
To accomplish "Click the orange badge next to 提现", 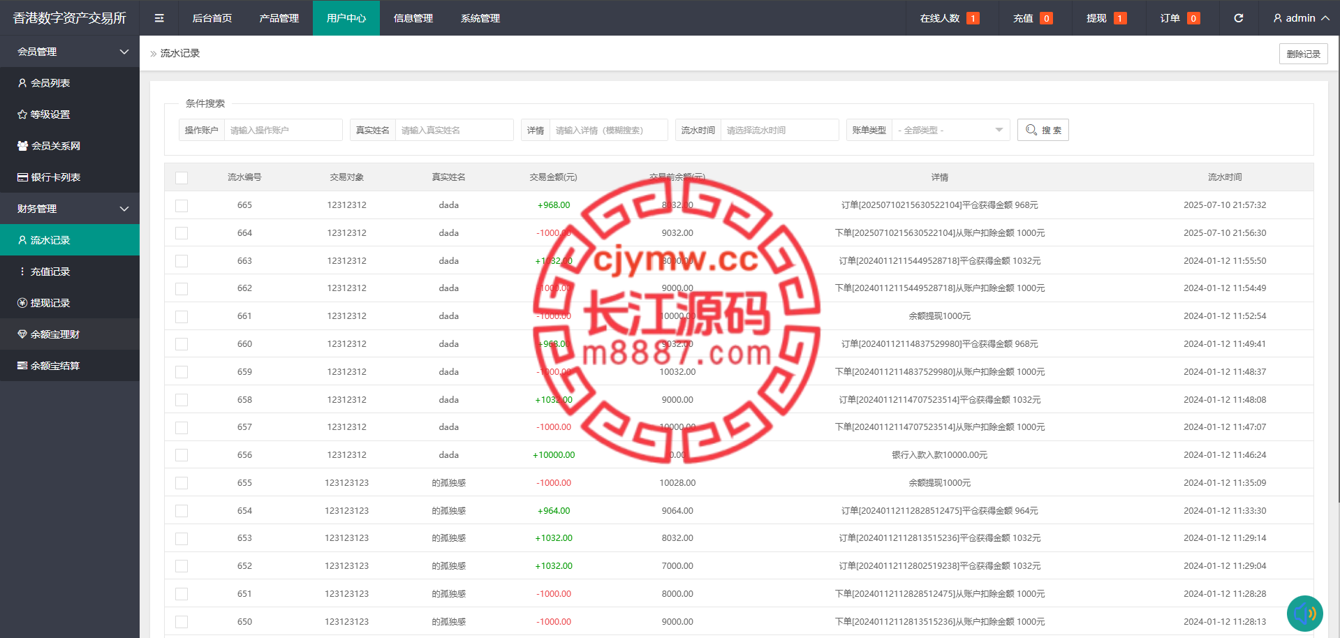I will 1120,18.
